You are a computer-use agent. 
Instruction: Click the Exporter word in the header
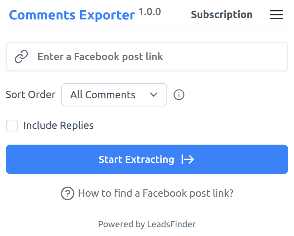(107, 15)
